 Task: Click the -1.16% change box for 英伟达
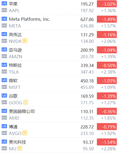[x=107, y=34]
